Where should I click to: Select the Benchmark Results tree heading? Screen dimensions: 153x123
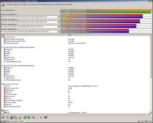[9, 37]
